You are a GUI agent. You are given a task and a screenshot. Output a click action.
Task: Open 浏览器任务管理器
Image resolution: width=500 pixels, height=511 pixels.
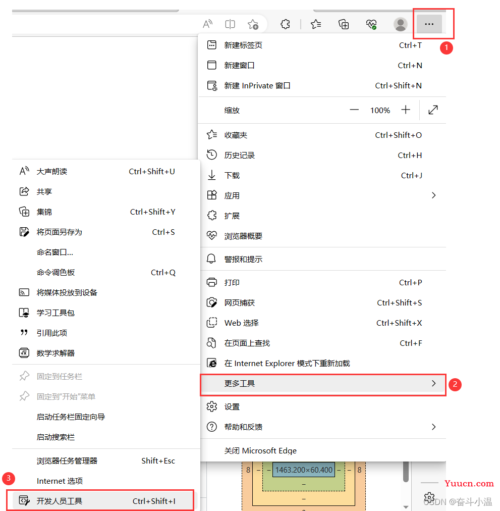(x=105, y=461)
